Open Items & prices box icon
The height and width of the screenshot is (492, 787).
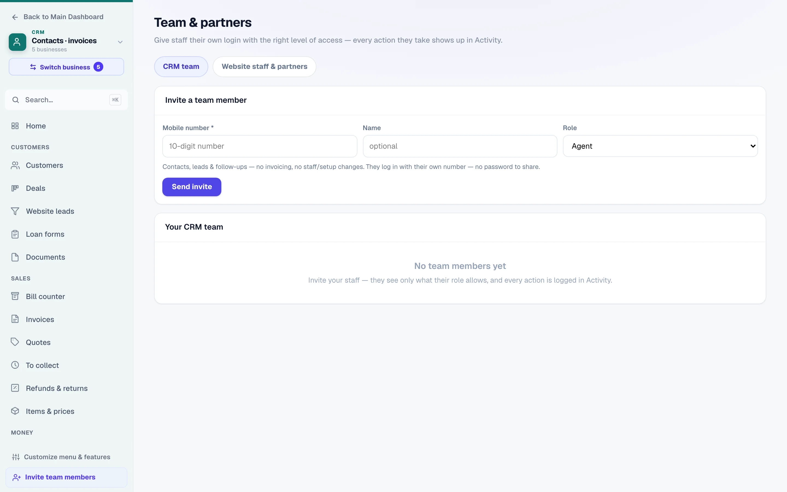(x=15, y=411)
